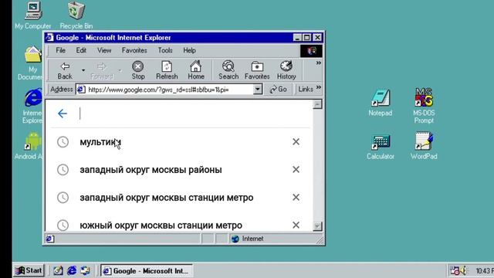Click the Internet Explorer throbber logo
The image size is (494, 278).
(311, 51)
